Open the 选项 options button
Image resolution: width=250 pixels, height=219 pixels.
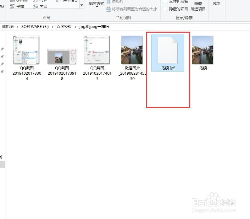click(x=216, y=4)
